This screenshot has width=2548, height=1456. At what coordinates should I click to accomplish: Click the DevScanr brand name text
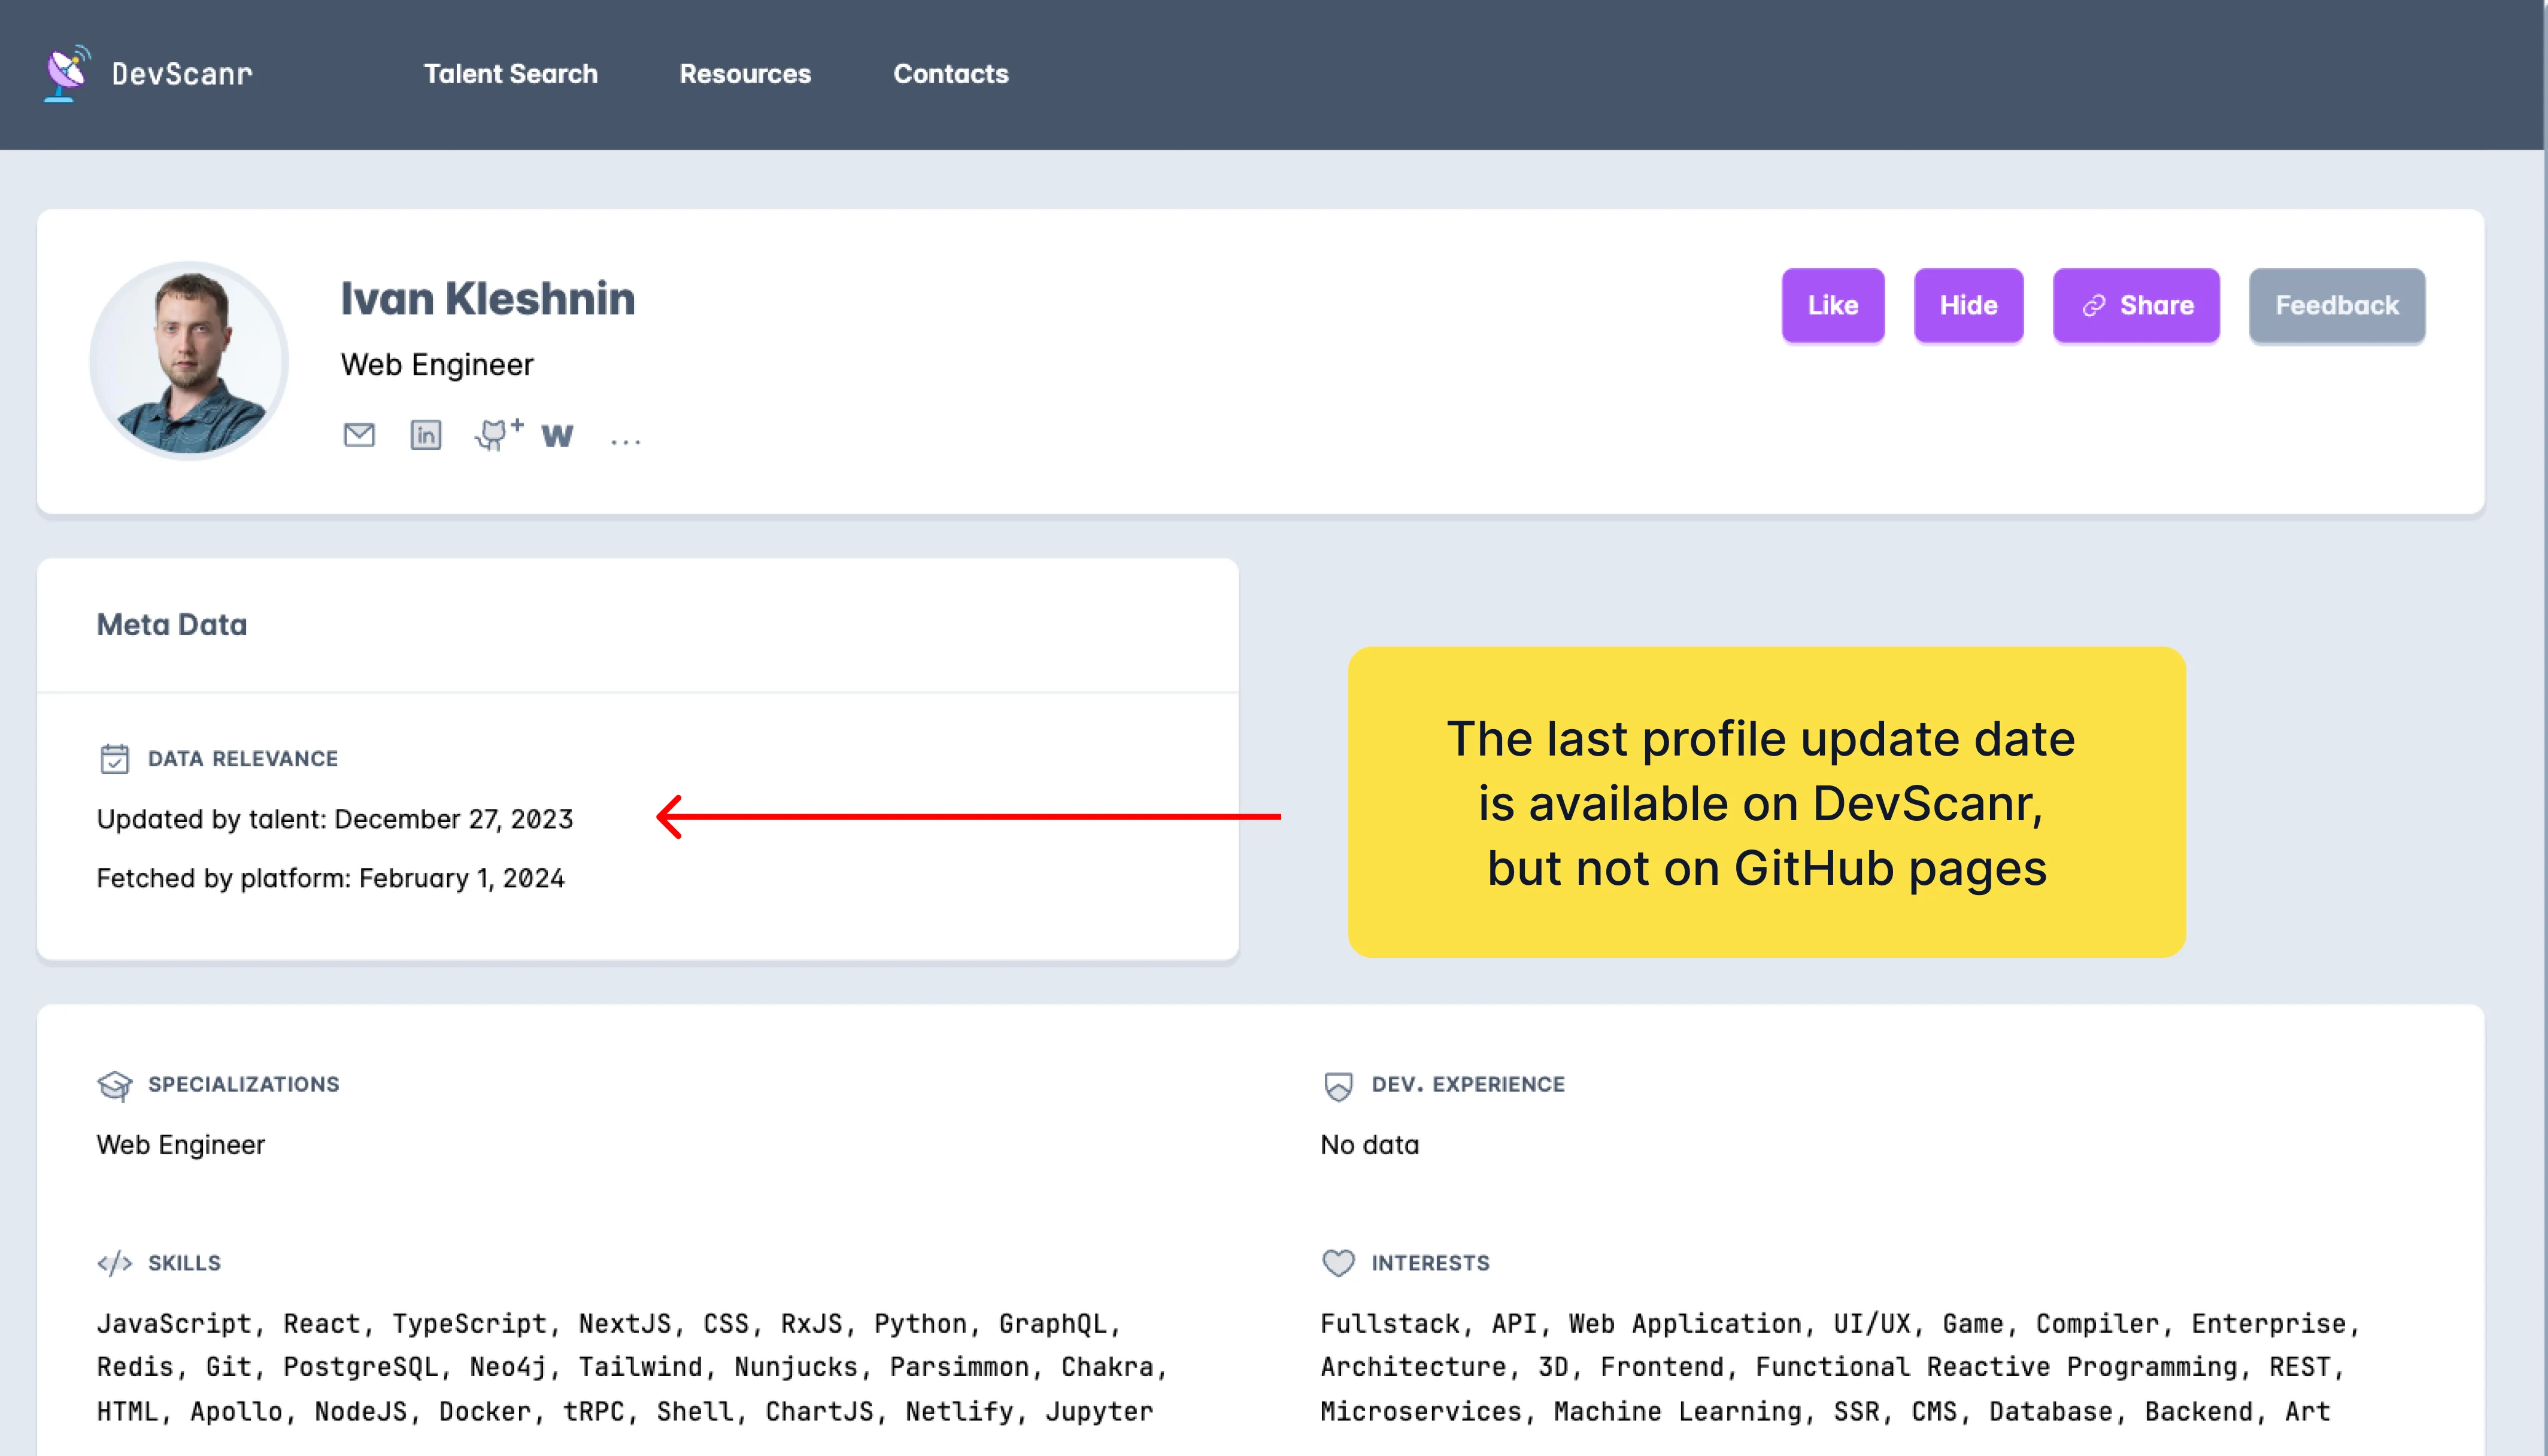(182, 74)
